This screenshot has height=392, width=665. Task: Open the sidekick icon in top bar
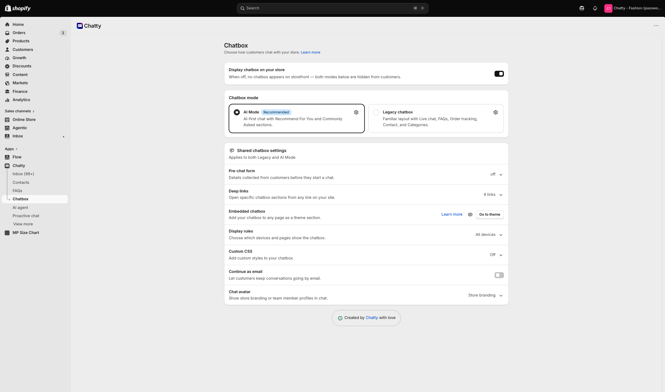click(x=582, y=8)
